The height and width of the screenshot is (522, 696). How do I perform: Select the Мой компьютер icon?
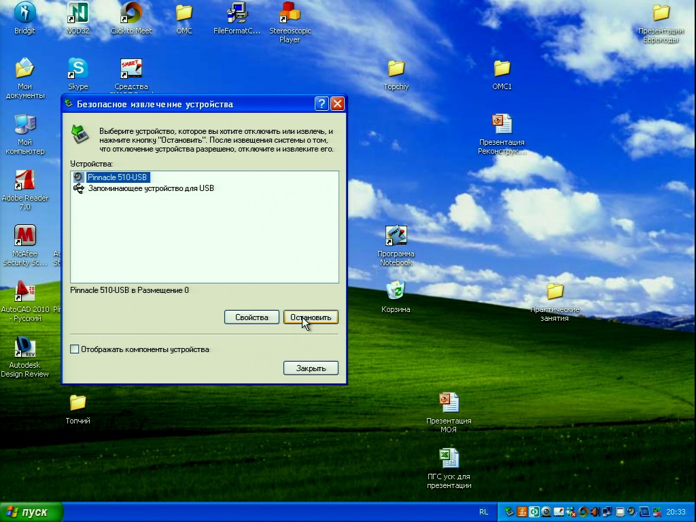click(25, 134)
